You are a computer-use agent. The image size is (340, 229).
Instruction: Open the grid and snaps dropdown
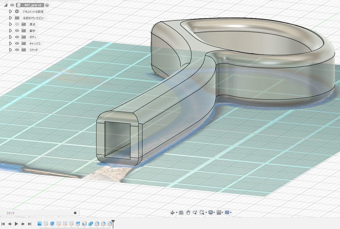[x=222, y=213]
